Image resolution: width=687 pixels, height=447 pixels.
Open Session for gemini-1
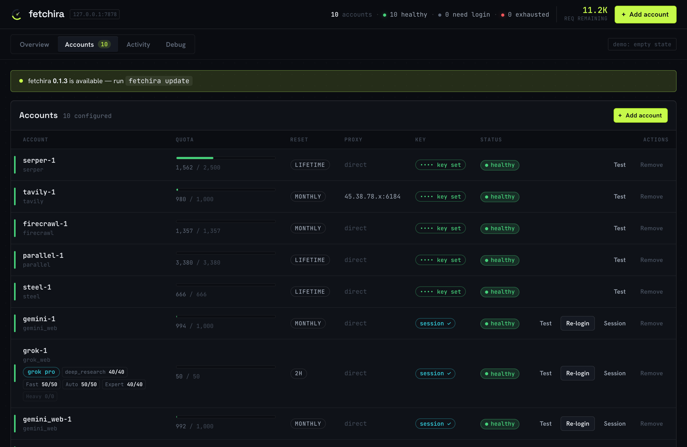point(615,323)
